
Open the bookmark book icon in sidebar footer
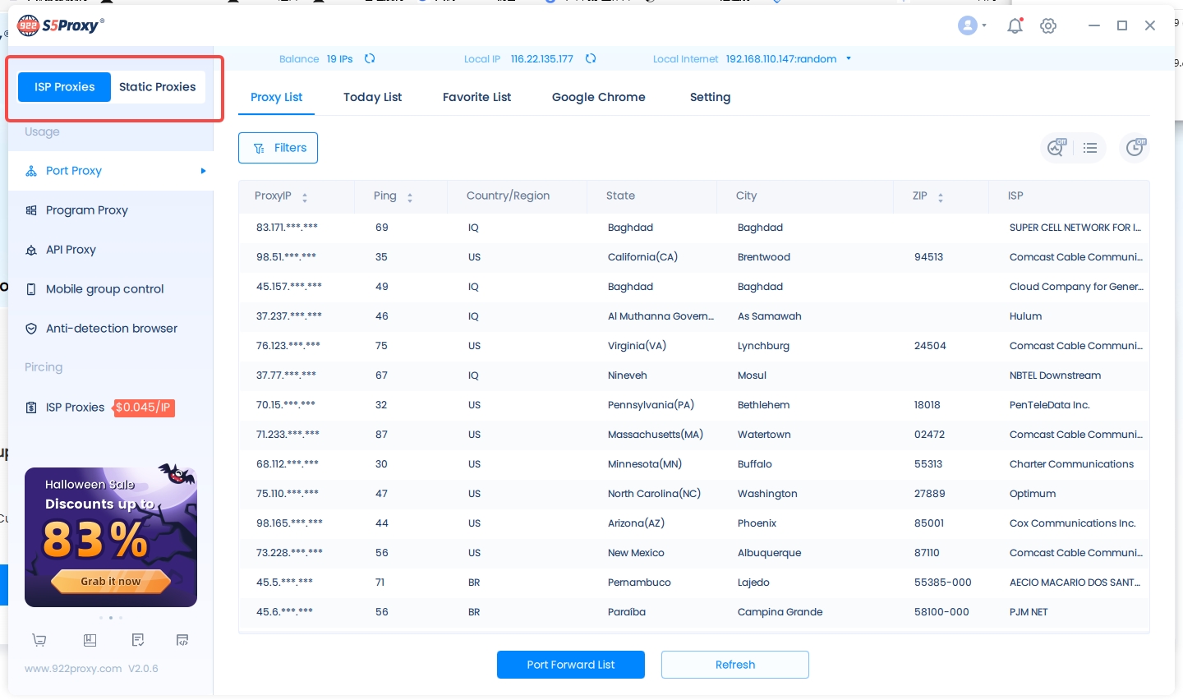[90, 640]
